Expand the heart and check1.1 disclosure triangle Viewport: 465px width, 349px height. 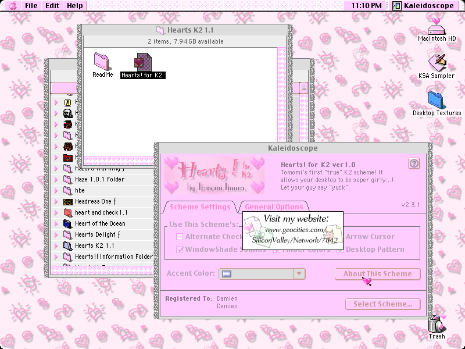(56, 212)
